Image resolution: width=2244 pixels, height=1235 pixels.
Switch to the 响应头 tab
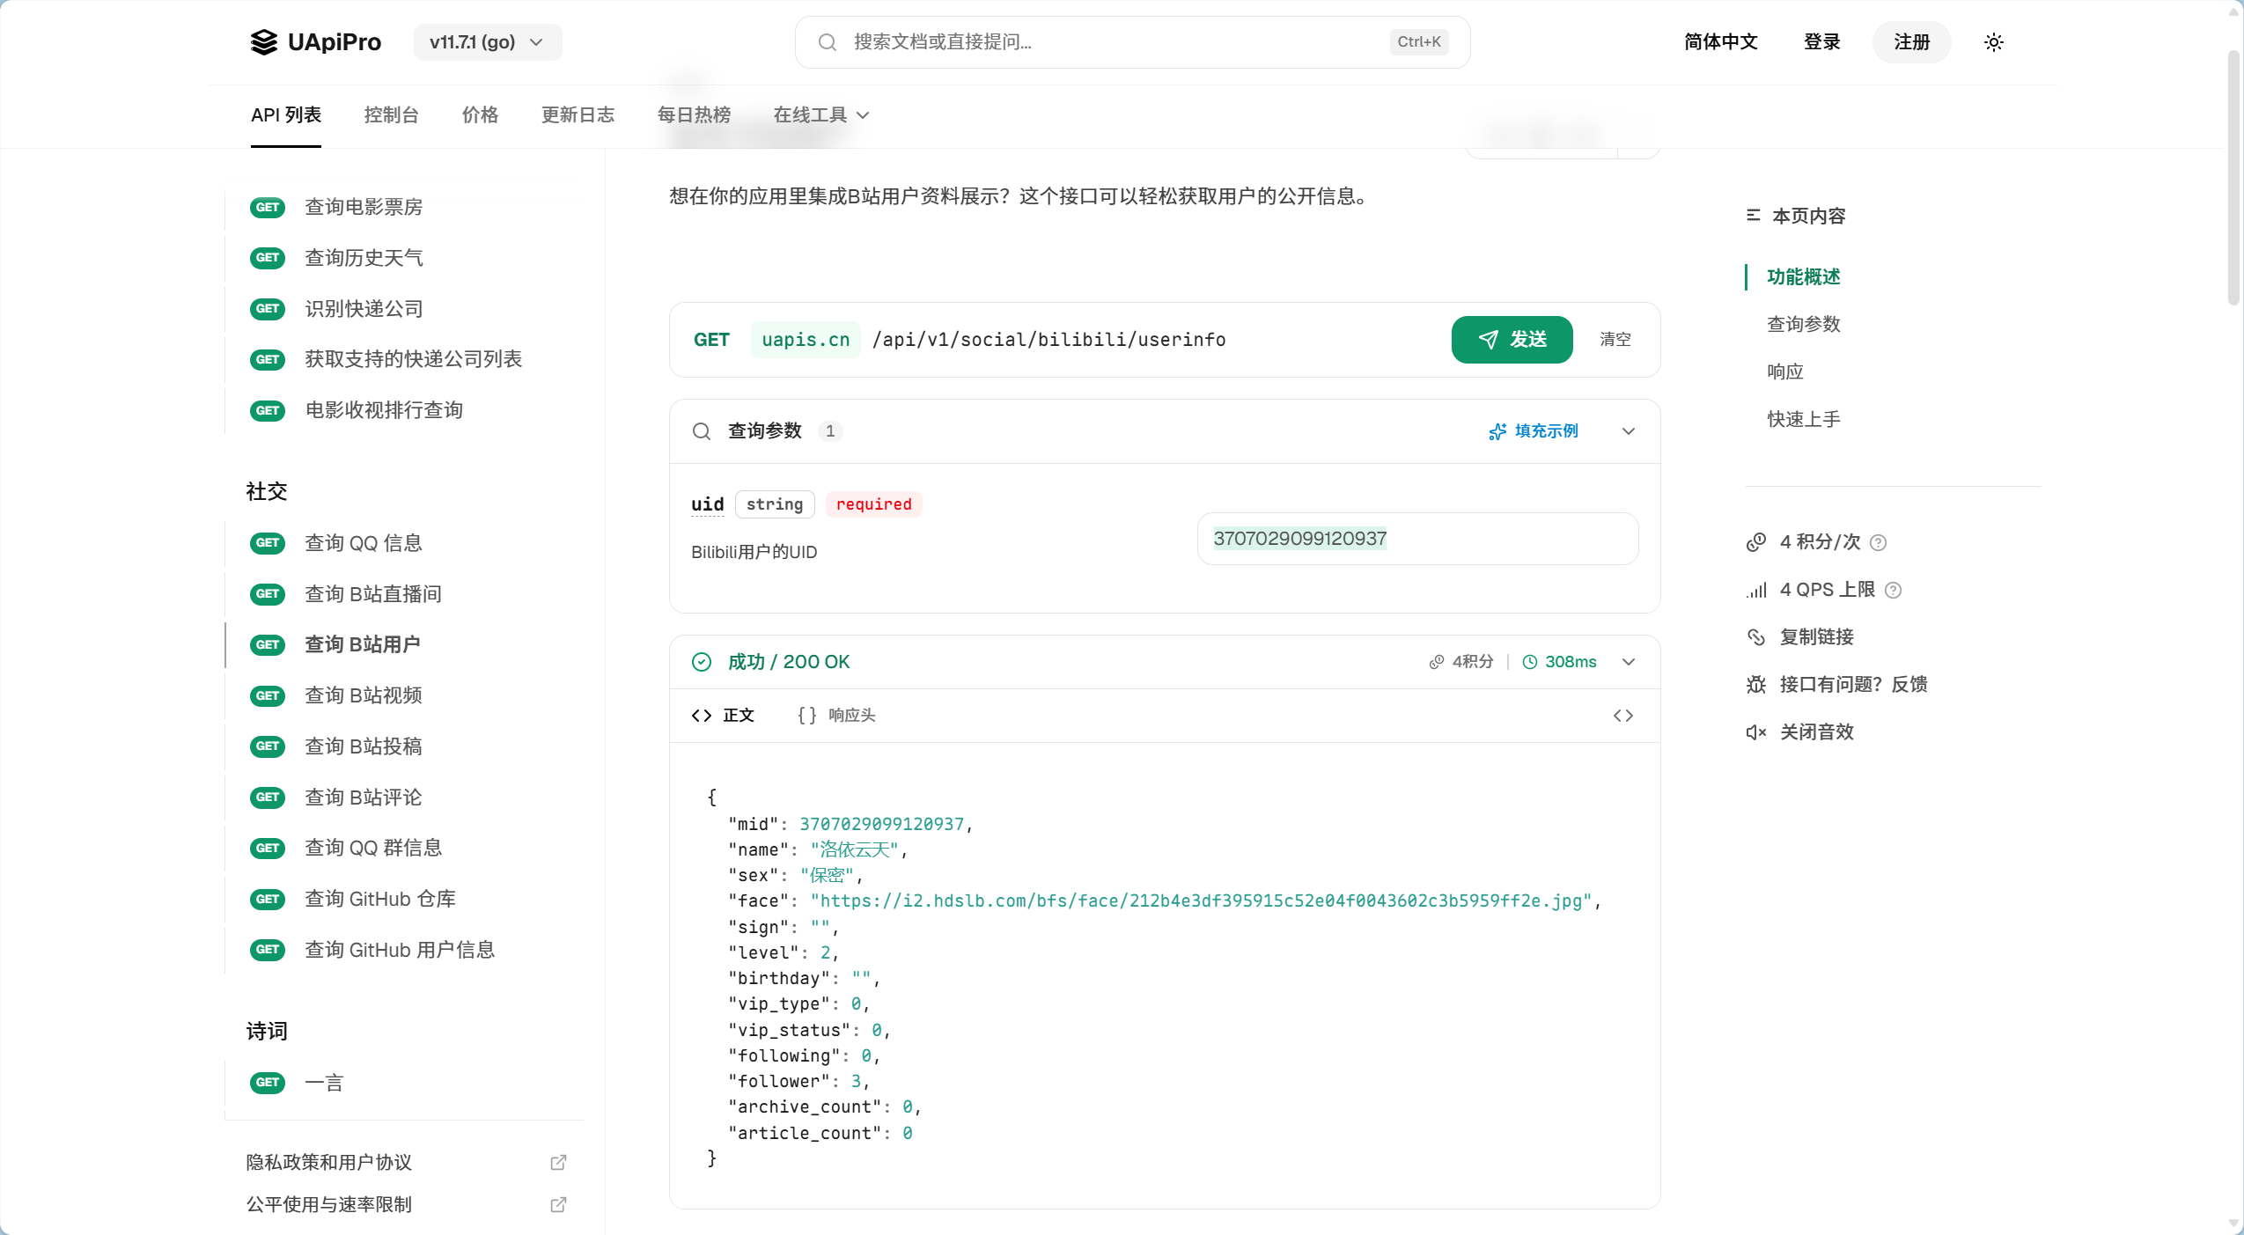(x=836, y=716)
